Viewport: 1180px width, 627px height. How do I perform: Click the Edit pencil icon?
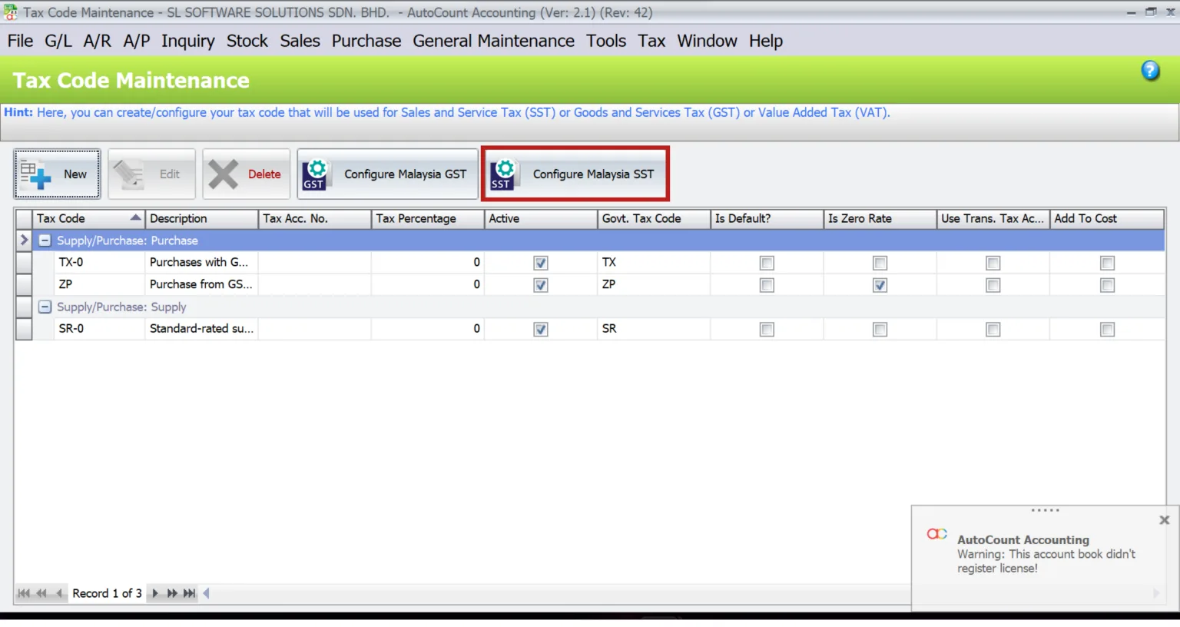[129, 174]
